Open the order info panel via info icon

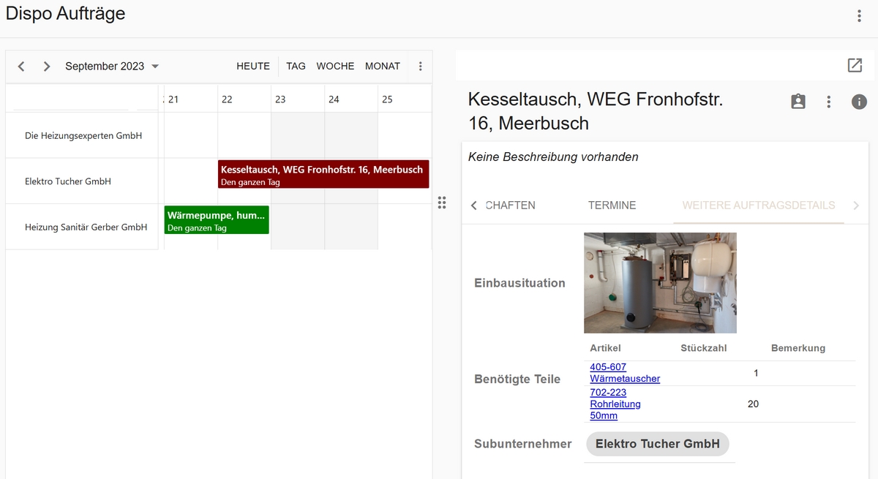859,102
